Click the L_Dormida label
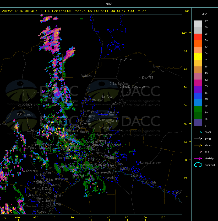Screen dimensions: 218x221 (x=149, y=182)
